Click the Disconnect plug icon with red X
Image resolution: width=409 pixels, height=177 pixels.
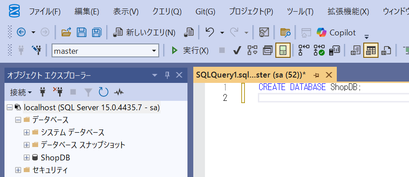[x=58, y=91]
